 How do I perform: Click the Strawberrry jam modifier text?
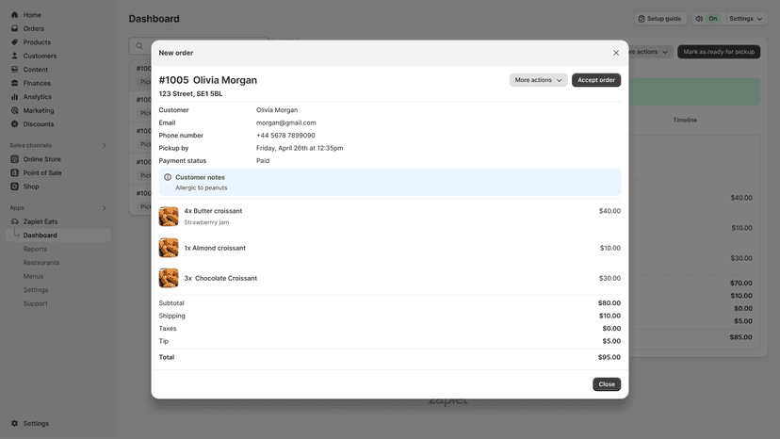tap(206, 222)
